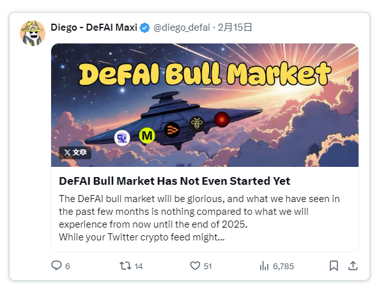Click the yellow M token logo on spaceship
The image size is (379, 289).
147,136
